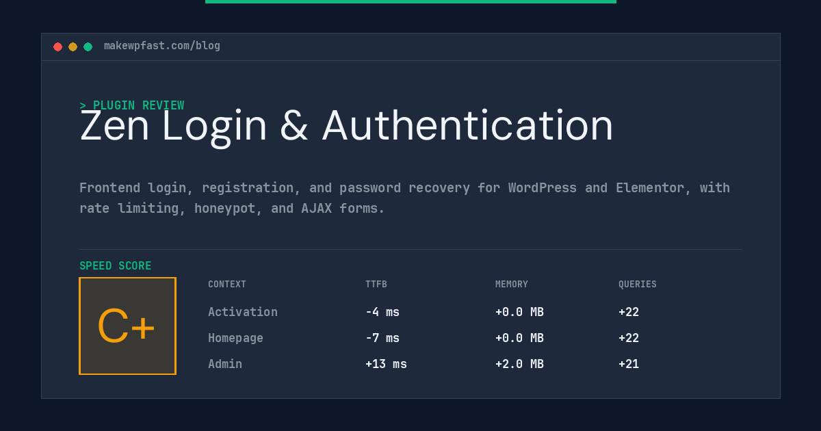
Task: Click the C+ speed score badge
Action: (x=127, y=326)
